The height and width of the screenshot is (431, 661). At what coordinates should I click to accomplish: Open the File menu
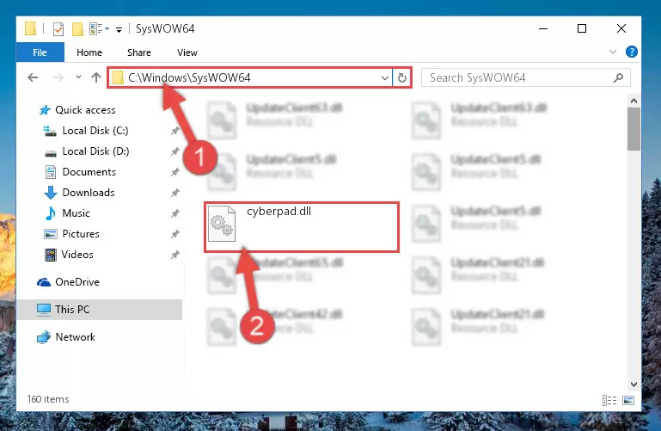point(40,52)
